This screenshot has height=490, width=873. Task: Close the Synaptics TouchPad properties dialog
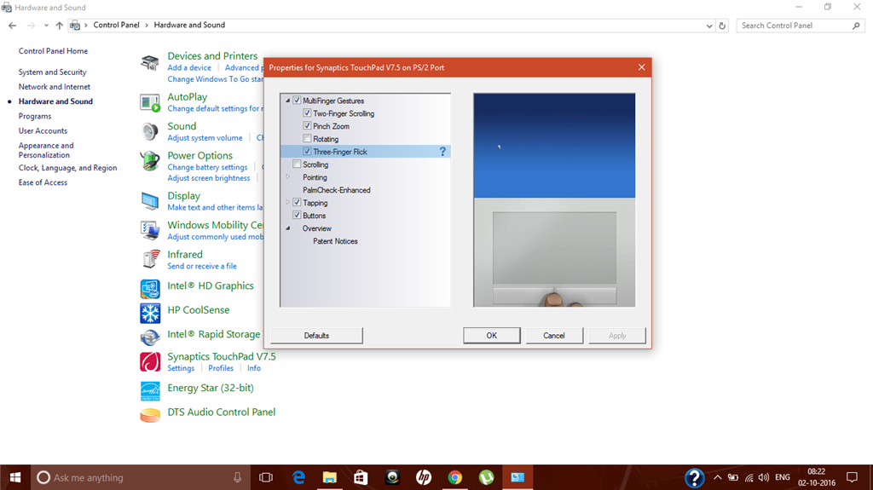[641, 67]
